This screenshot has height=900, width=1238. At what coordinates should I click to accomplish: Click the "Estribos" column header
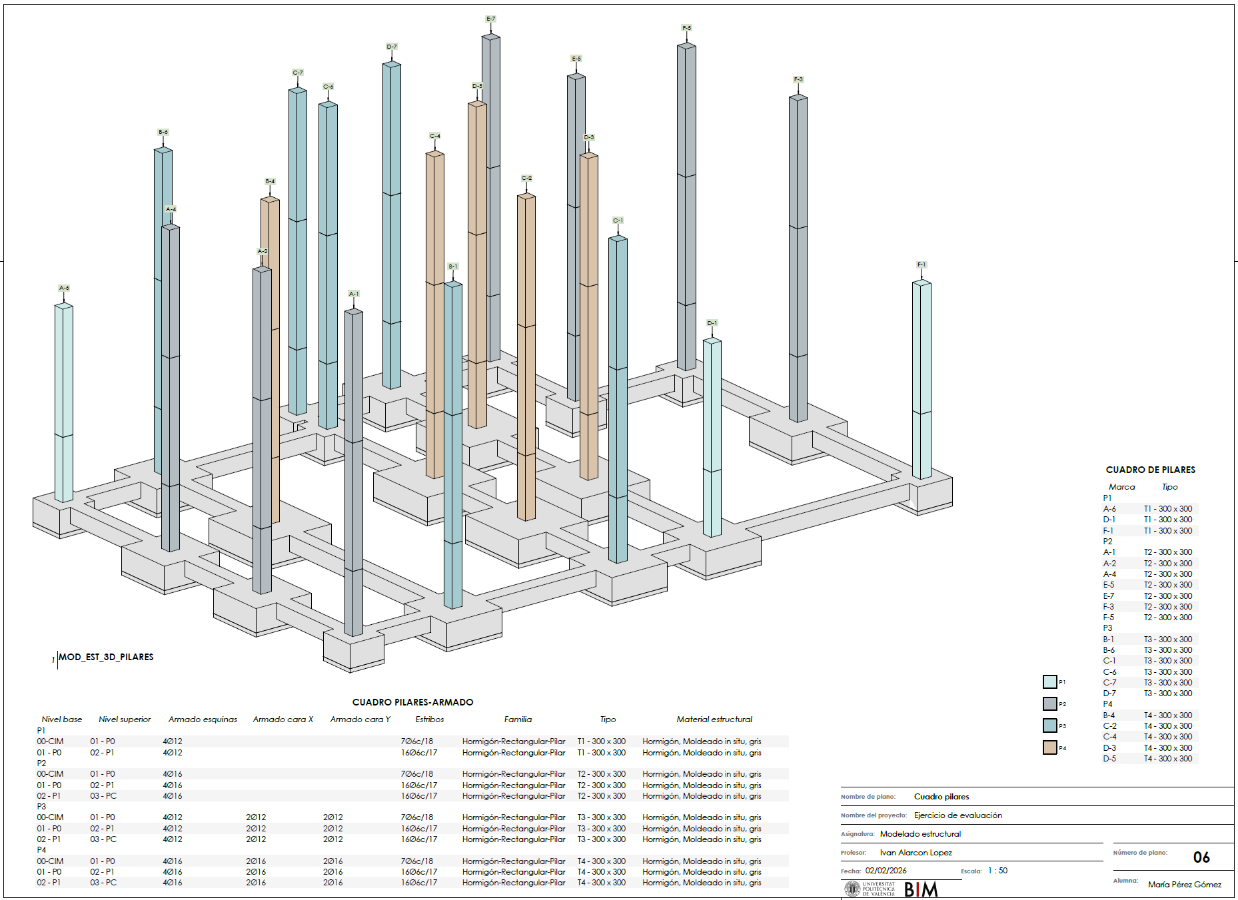(430, 719)
